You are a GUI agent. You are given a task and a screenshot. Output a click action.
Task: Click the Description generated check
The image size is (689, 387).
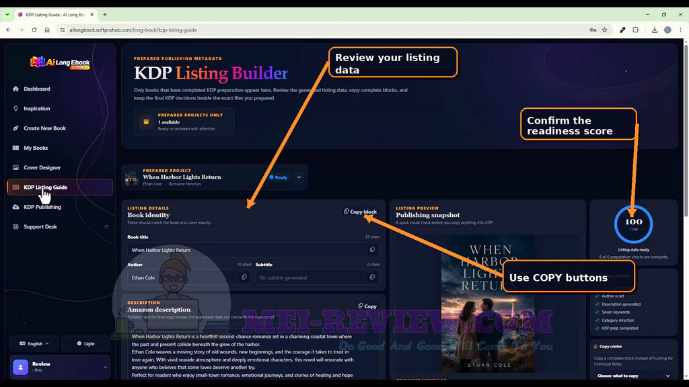pos(618,304)
